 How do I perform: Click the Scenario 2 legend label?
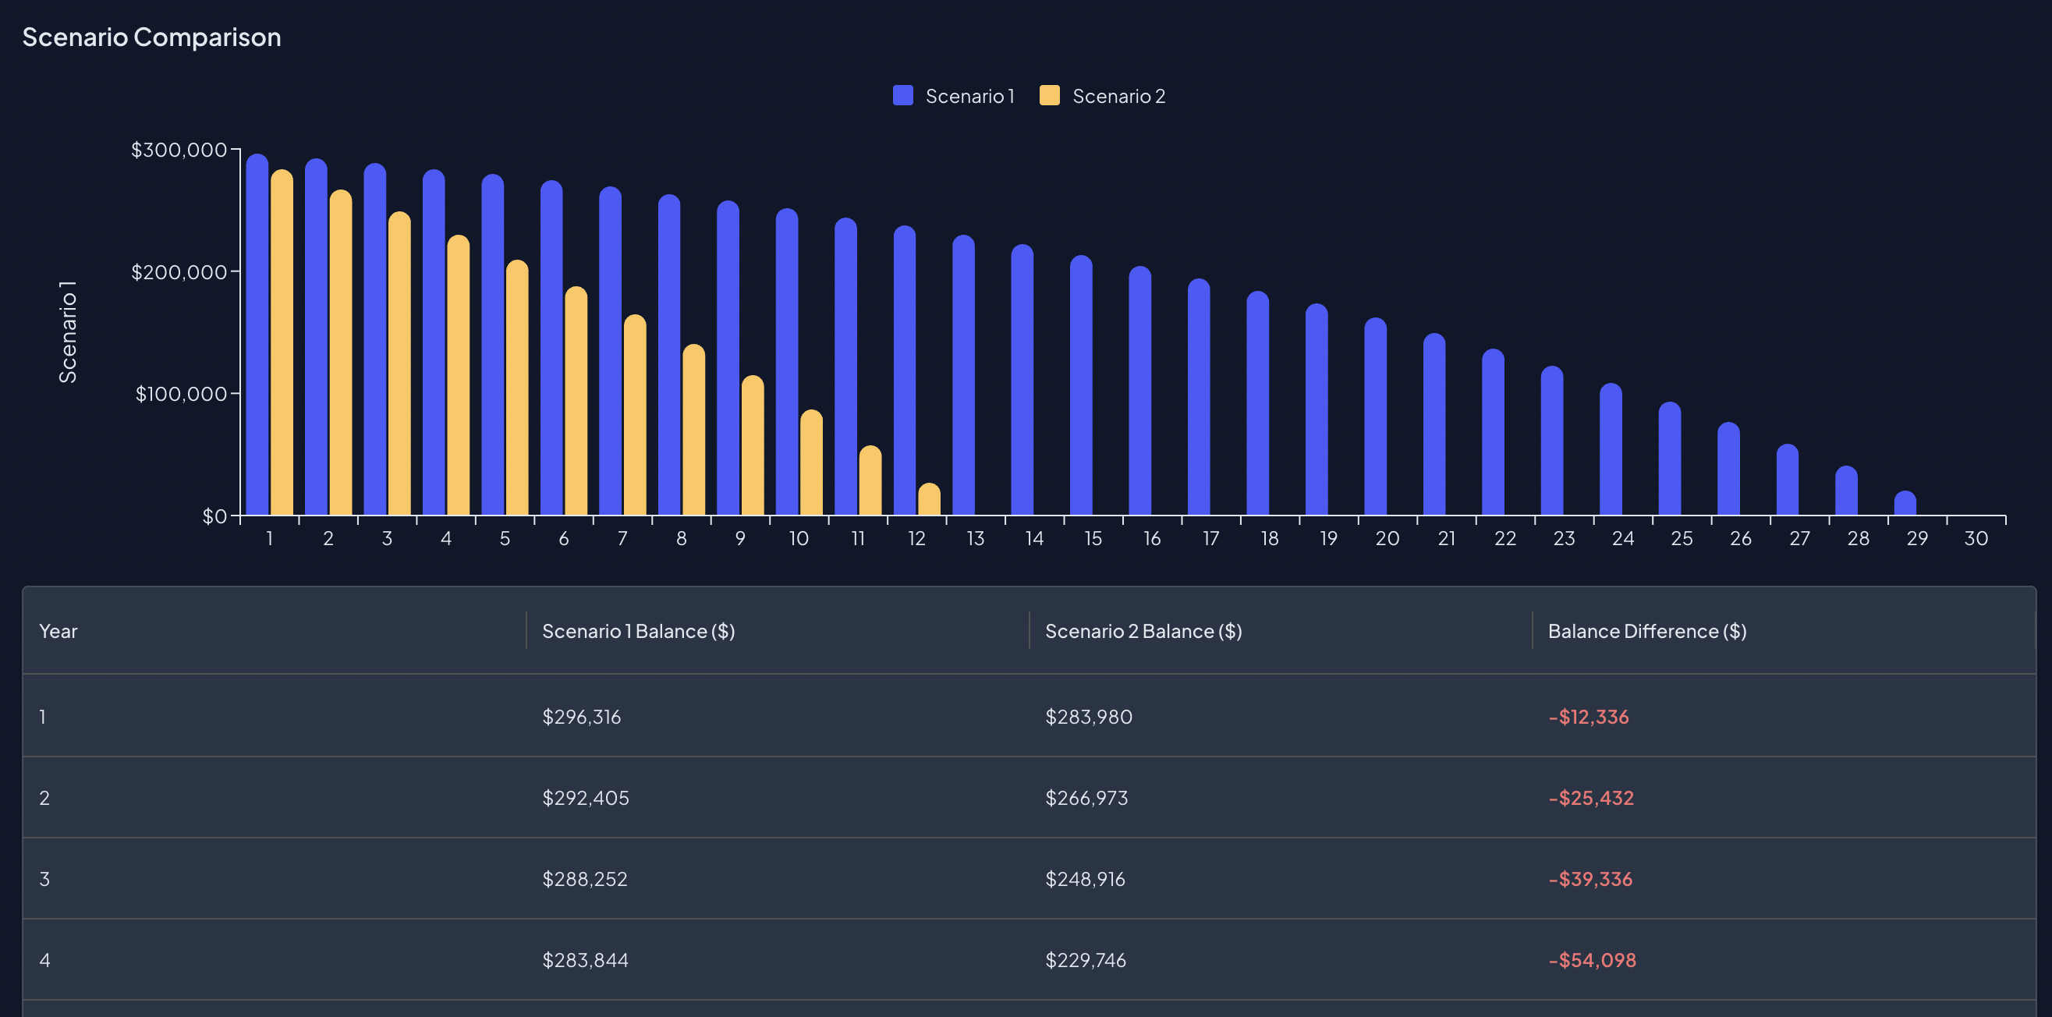(x=1118, y=97)
